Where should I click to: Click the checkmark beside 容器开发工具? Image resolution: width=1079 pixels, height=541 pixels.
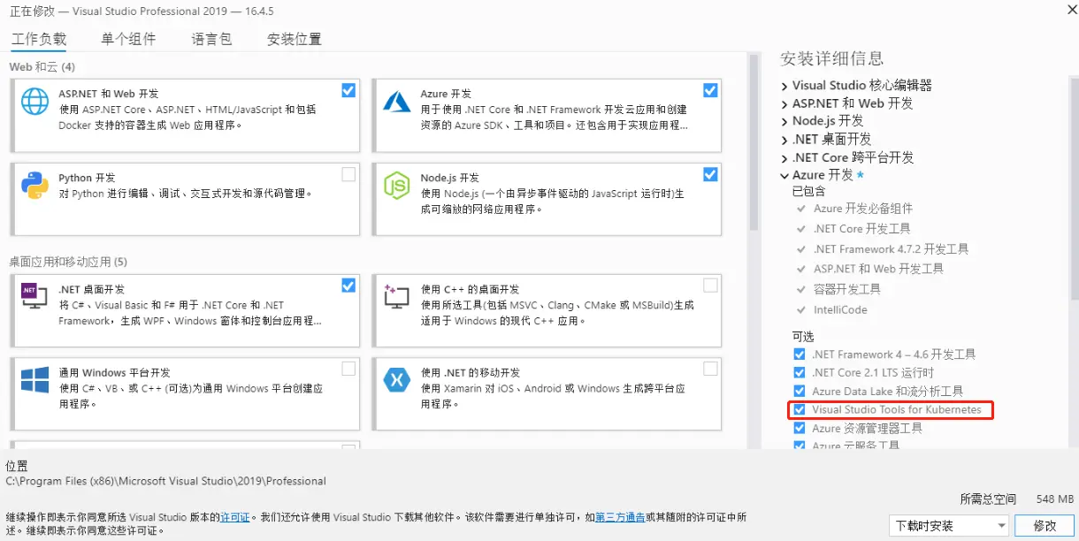click(x=801, y=289)
